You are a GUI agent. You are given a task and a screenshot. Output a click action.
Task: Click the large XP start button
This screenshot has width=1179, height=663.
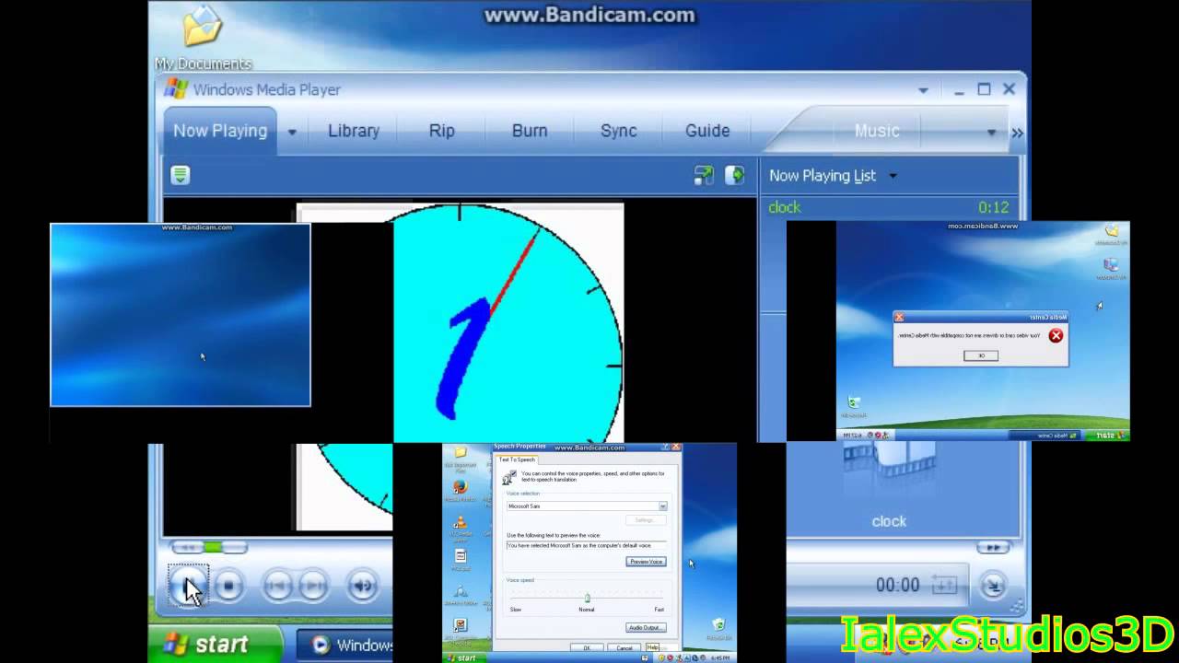click(216, 644)
